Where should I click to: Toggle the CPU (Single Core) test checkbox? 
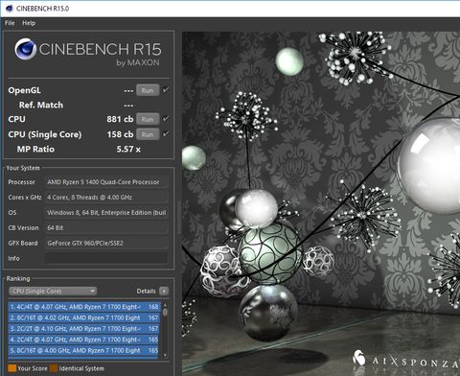click(x=166, y=133)
